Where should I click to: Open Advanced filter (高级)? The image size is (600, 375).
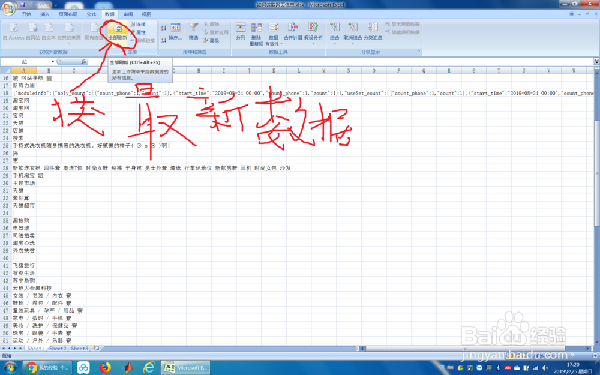pos(211,40)
